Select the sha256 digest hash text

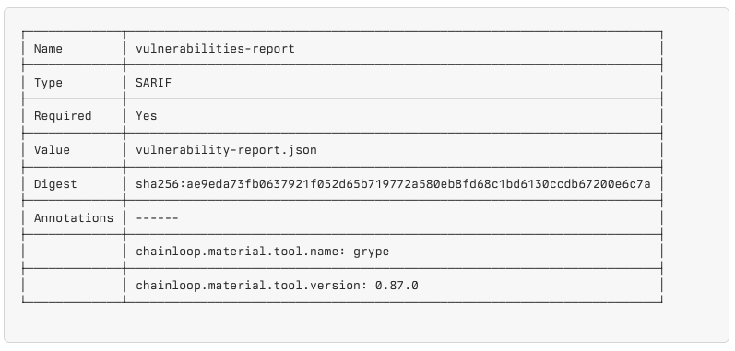(393, 184)
